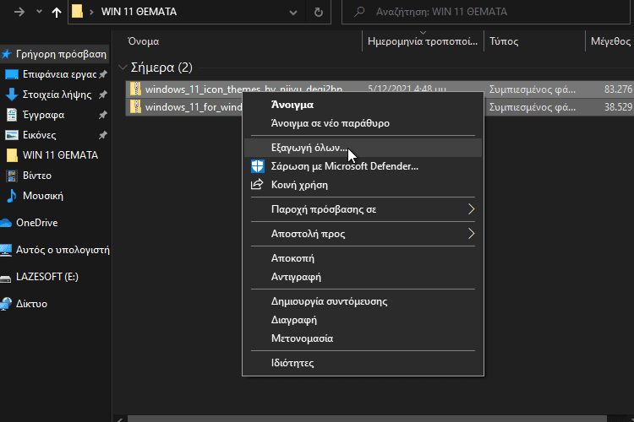Image resolution: width=634 pixels, height=422 pixels.
Task: Sort by the Μέγεθος column
Action: [x=610, y=41]
